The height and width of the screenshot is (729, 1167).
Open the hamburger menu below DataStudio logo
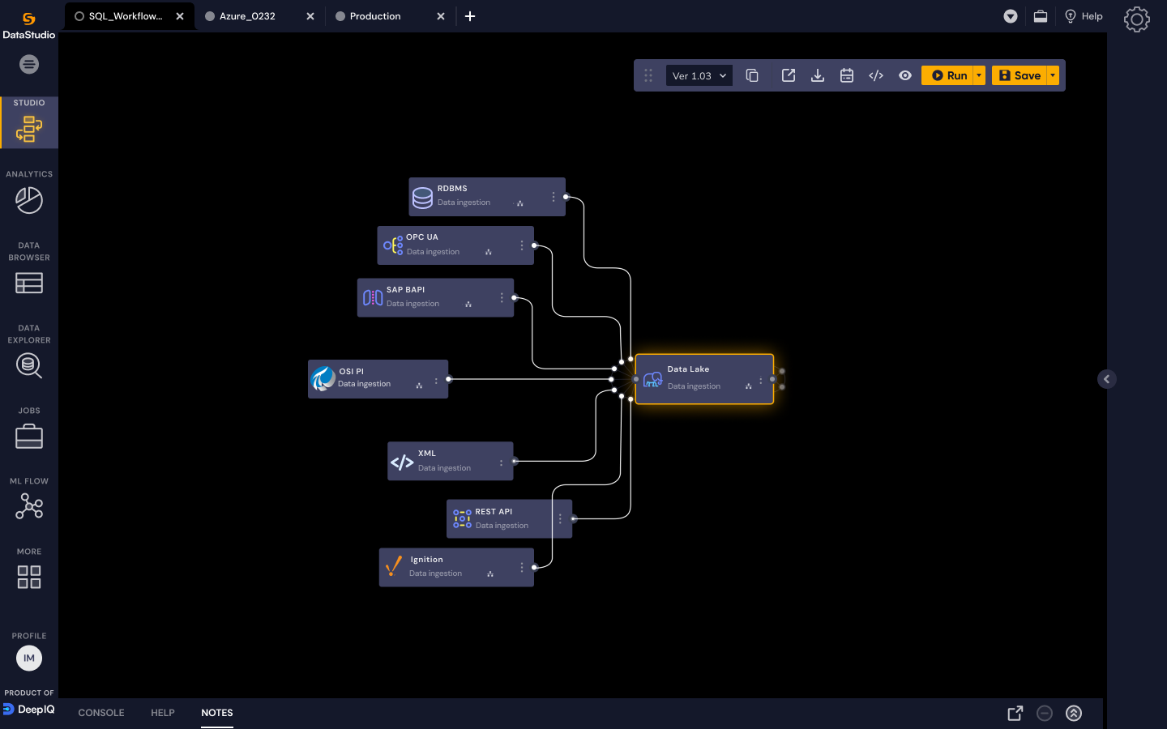(x=29, y=64)
